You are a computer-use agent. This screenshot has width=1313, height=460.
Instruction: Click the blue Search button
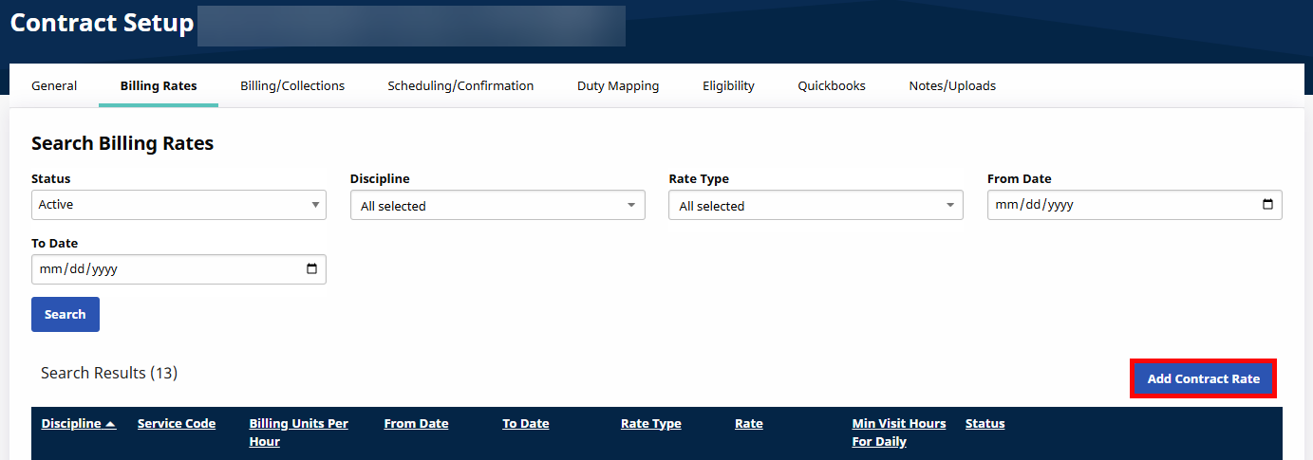(x=66, y=315)
